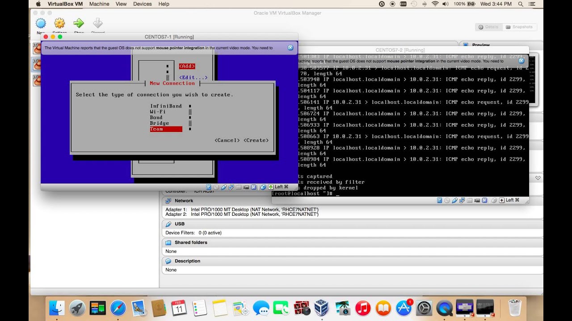Image resolution: width=572 pixels, height=321 pixels.
Task: Open Messages icon in the Dock
Action: coord(261,308)
